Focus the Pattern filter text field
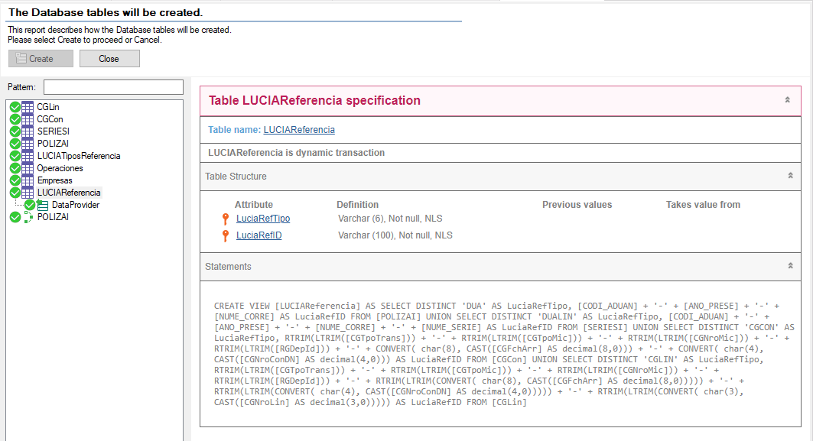Image resolution: width=813 pixels, height=441 pixels. click(x=113, y=87)
